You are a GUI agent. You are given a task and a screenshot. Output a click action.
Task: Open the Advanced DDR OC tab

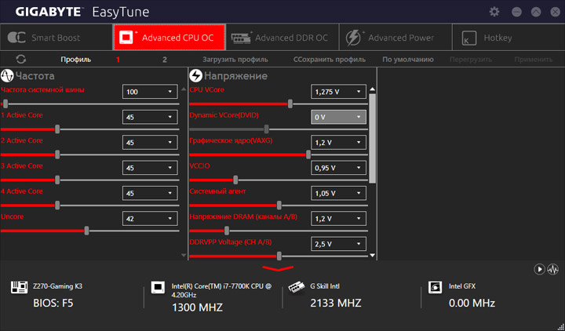(x=282, y=38)
